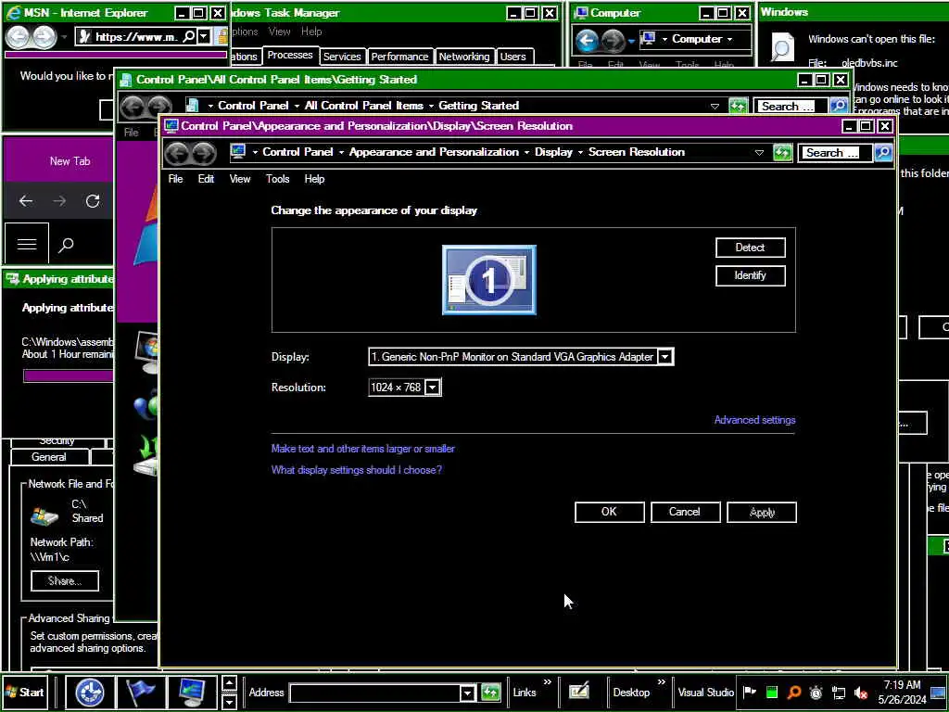
Task: Open What display settings should I choose link
Action: (x=357, y=470)
